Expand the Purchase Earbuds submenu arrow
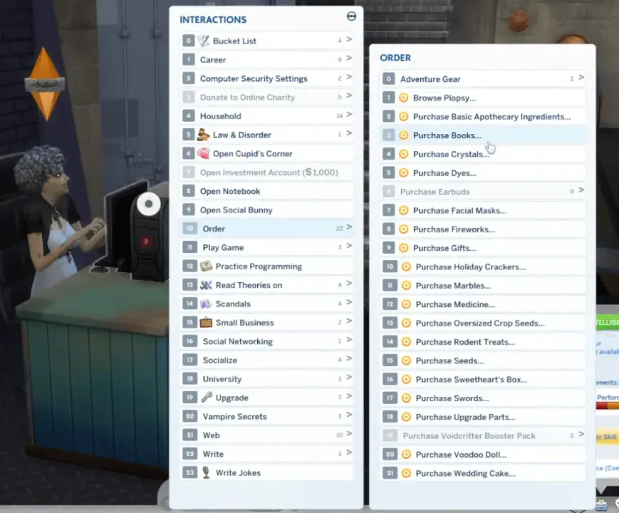The width and height of the screenshot is (619, 513). pos(581,190)
